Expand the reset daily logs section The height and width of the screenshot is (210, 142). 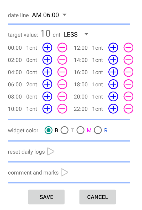[51, 152]
